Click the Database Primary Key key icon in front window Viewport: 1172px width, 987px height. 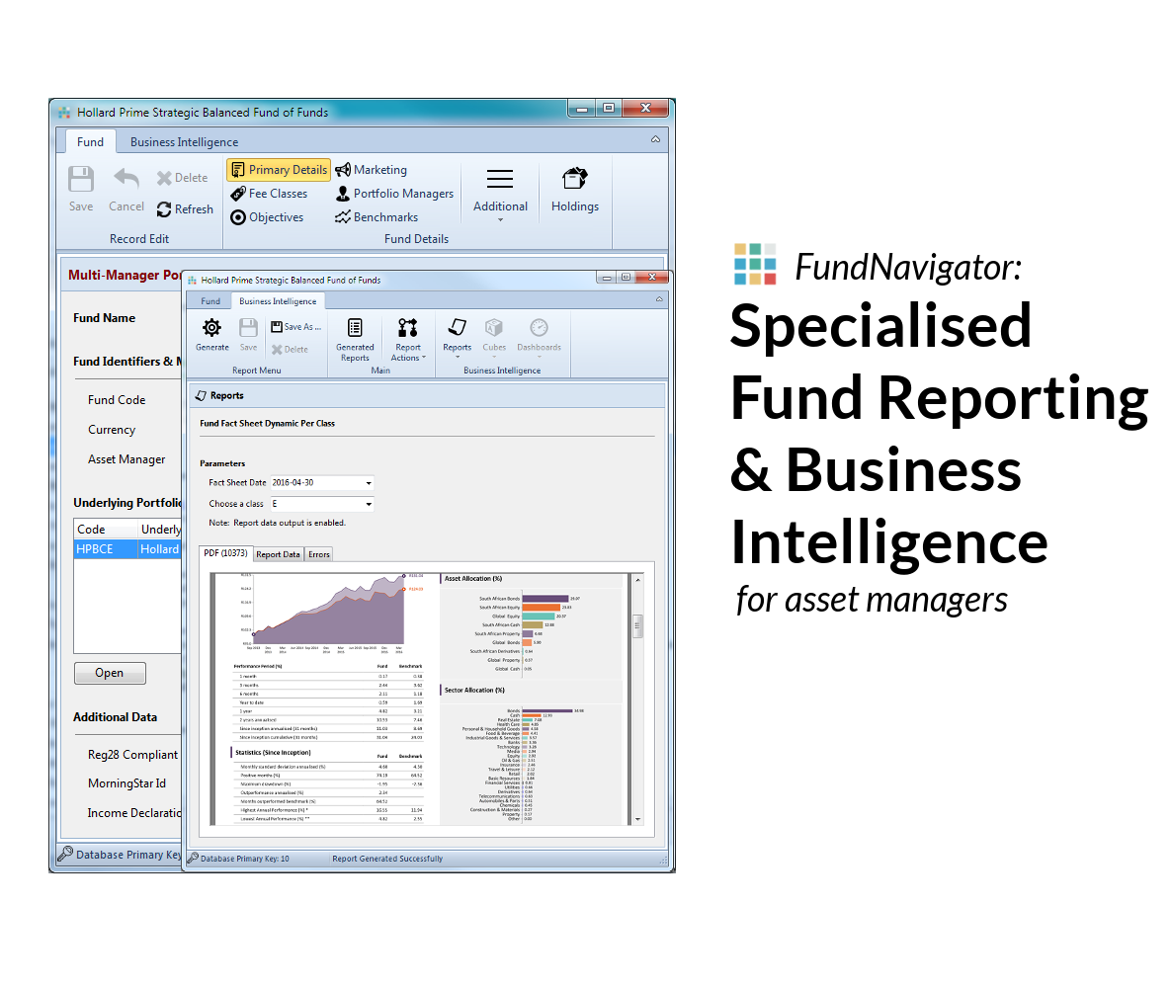194,858
